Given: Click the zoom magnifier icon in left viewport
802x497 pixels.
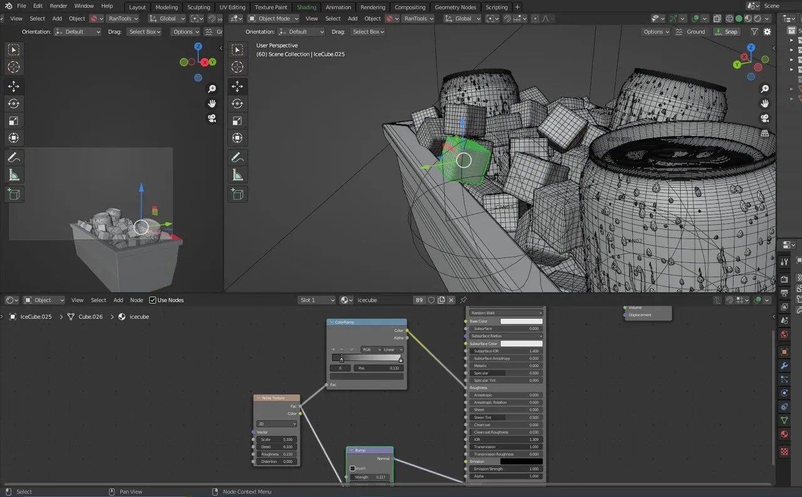Looking at the screenshot, I should (x=212, y=90).
